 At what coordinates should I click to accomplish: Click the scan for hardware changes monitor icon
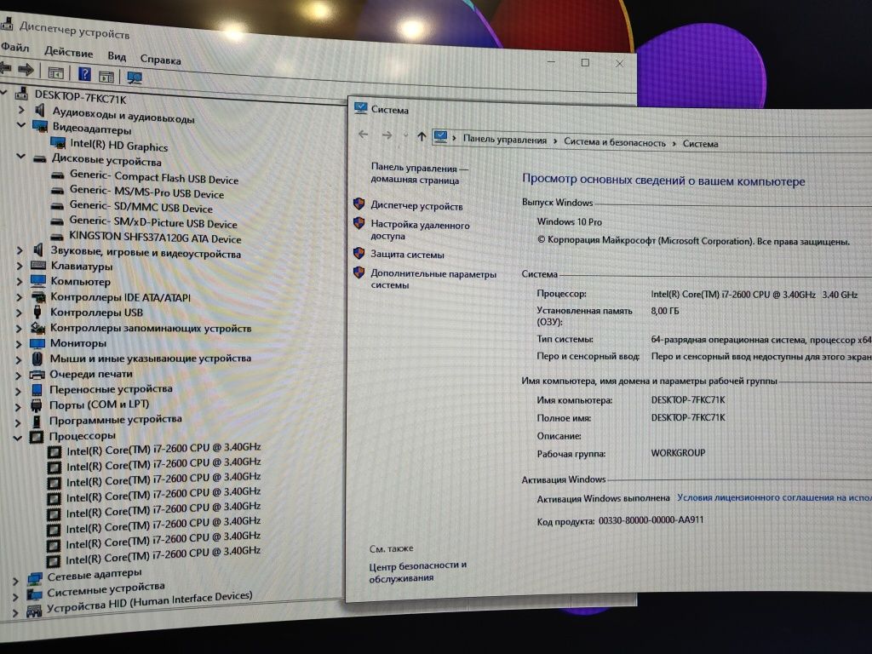tap(134, 77)
